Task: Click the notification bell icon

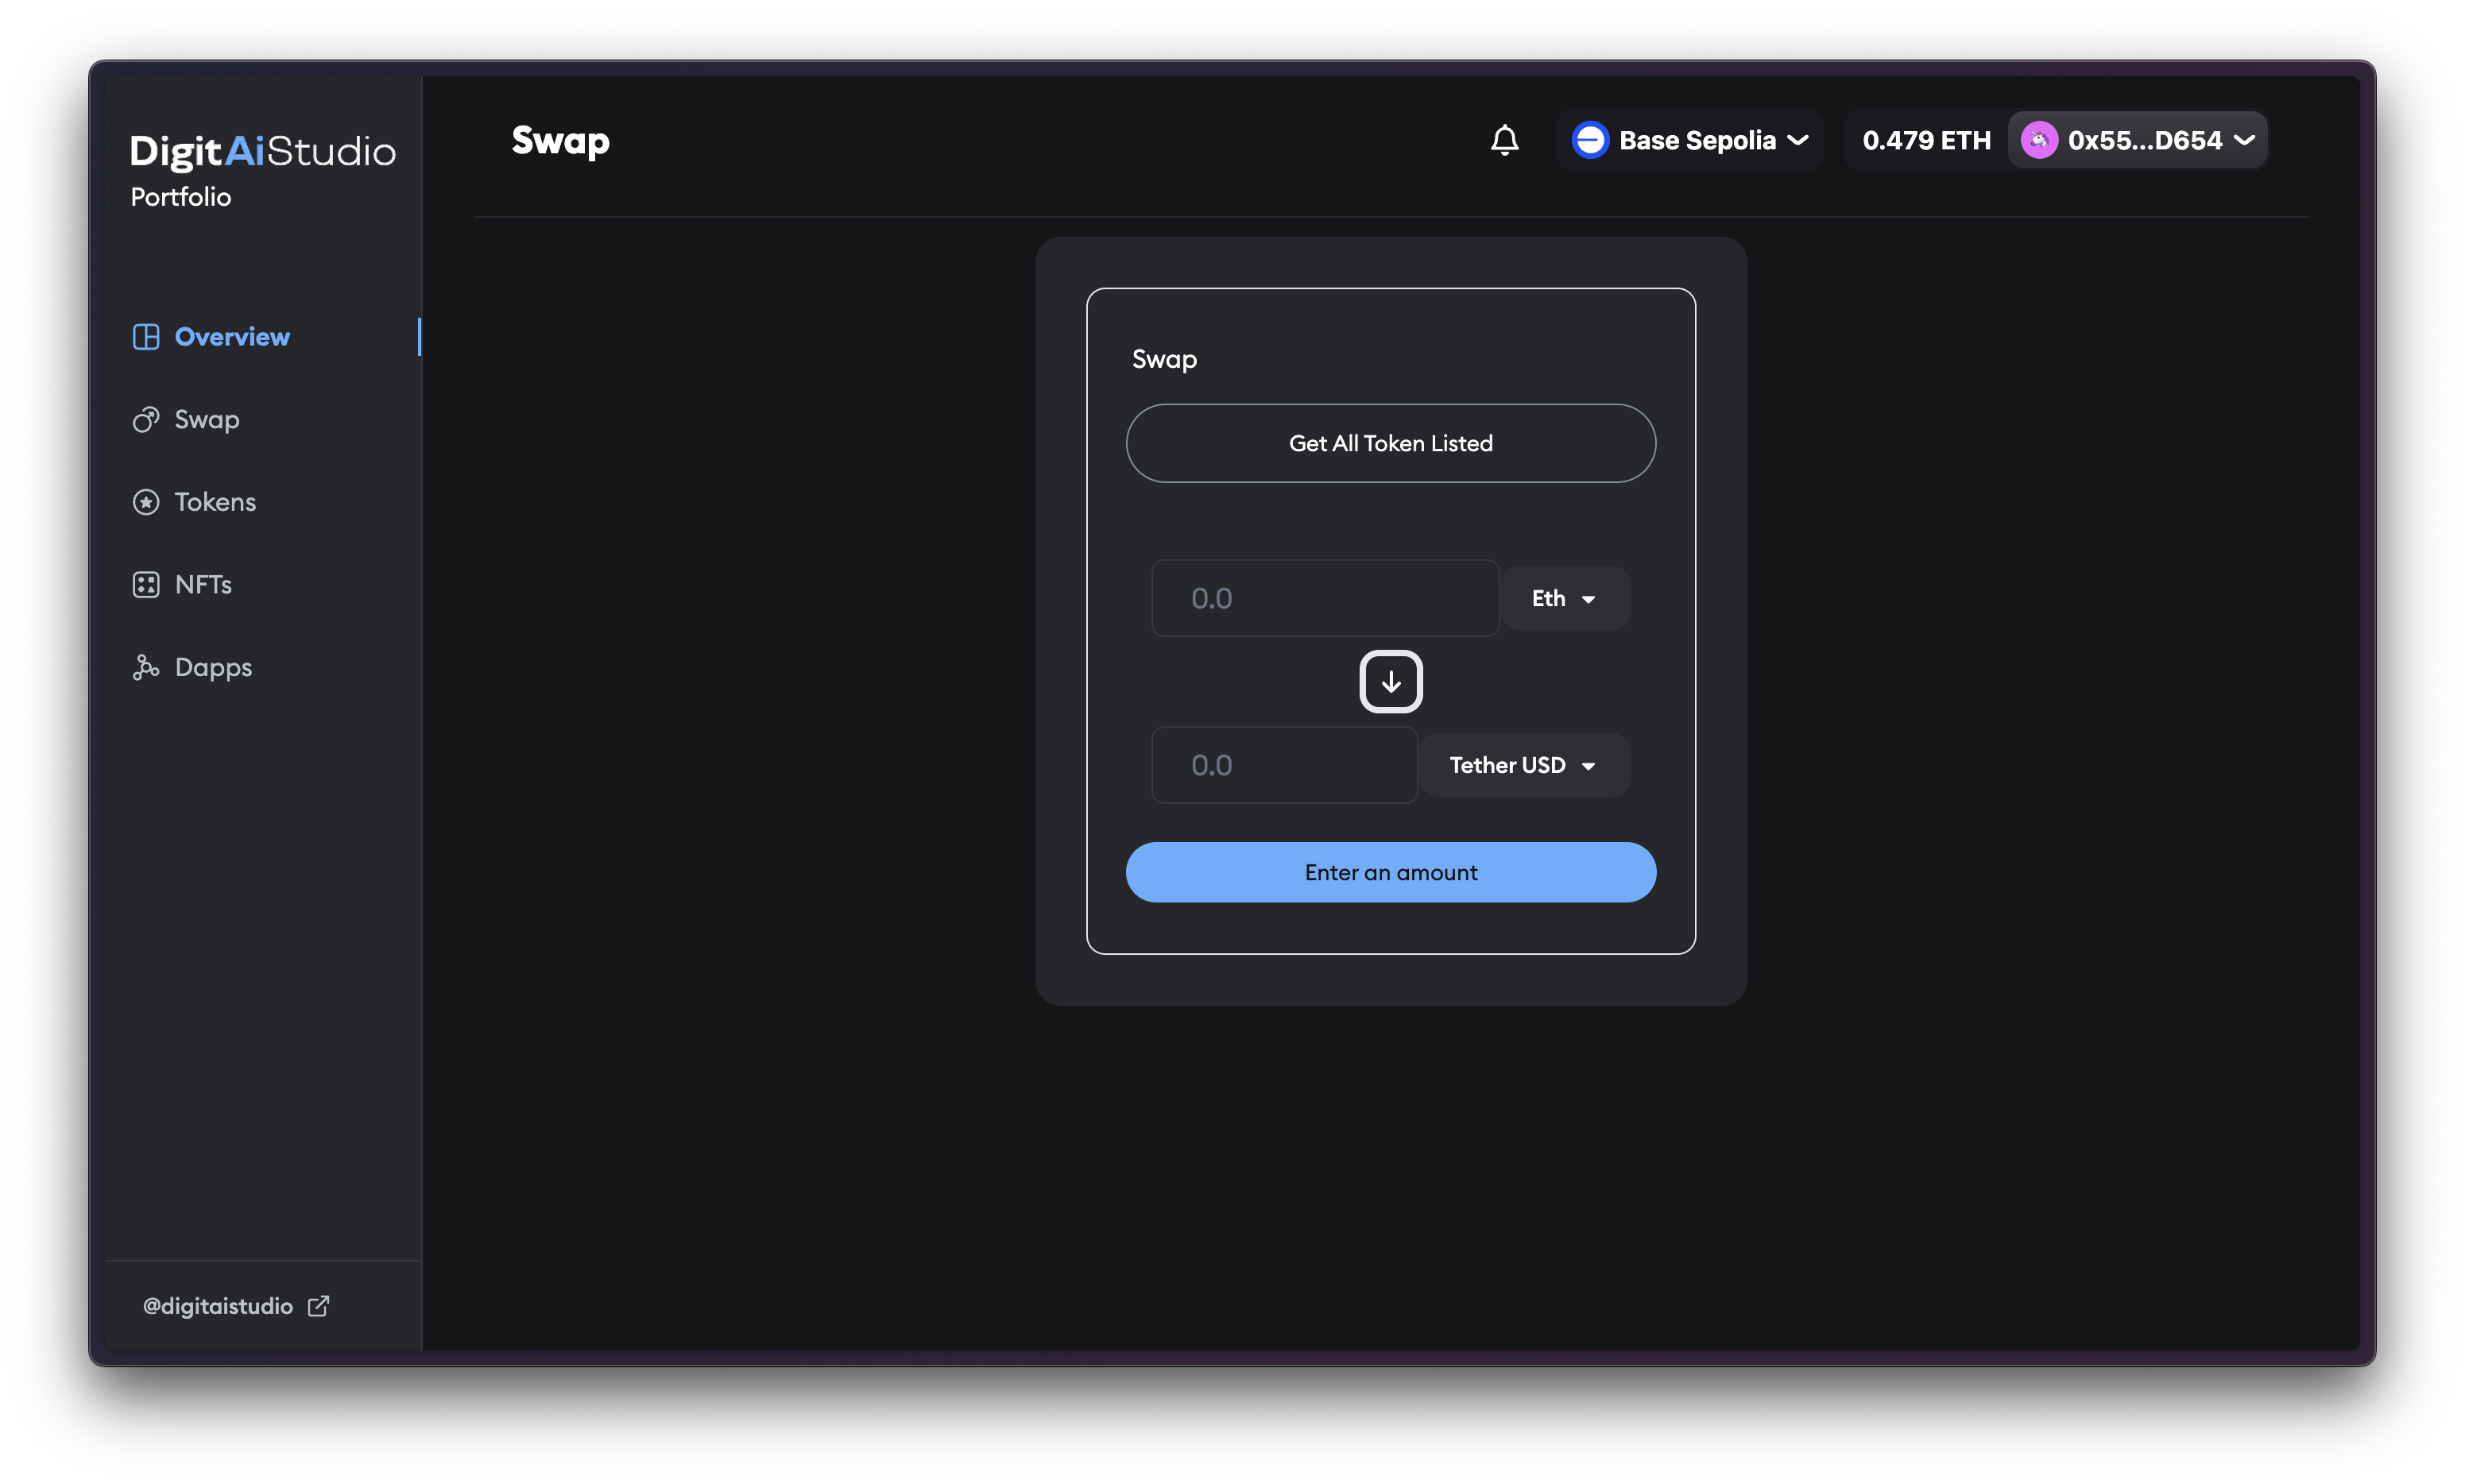Action: coord(1504,140)
